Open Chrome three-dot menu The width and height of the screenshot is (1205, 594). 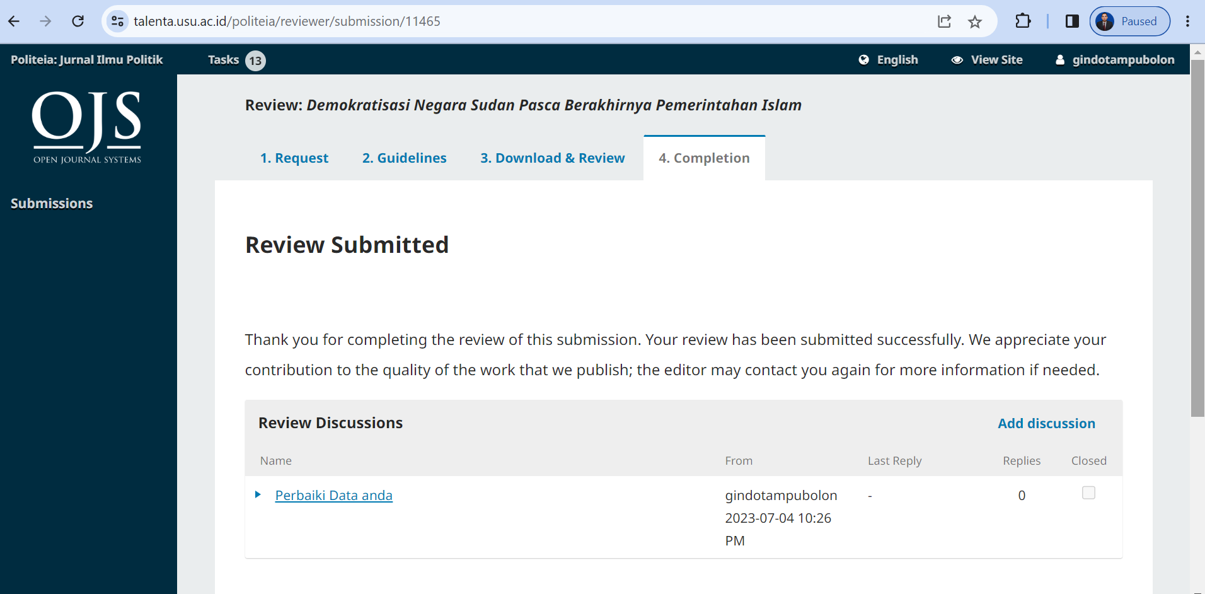[x=1187, y=21]
